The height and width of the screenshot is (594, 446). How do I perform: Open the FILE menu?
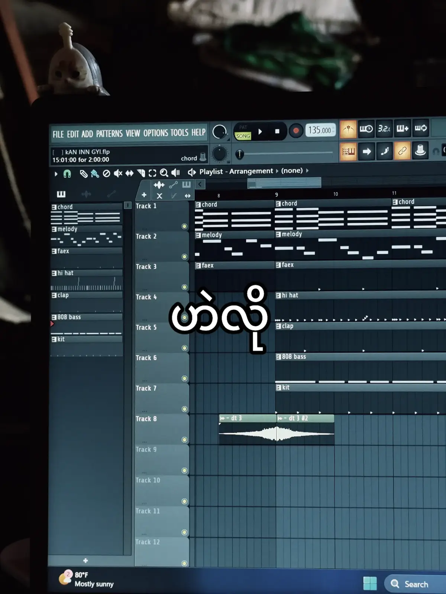[x=58, y=134]
